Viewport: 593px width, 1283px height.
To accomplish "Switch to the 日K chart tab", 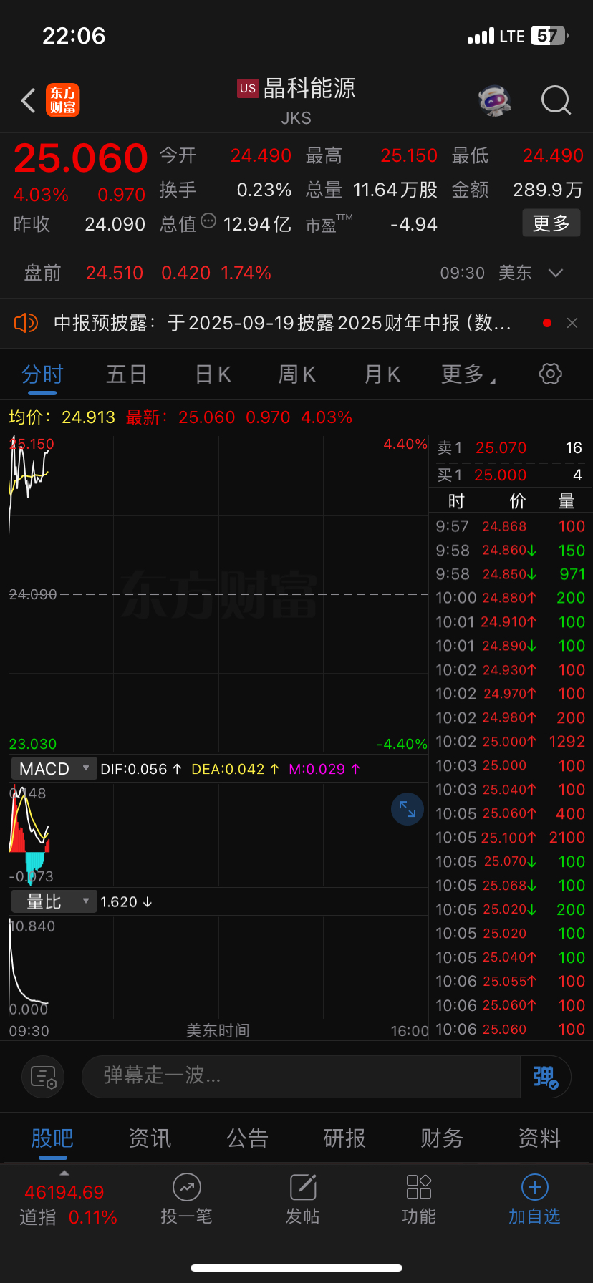I will coord(213,374).
